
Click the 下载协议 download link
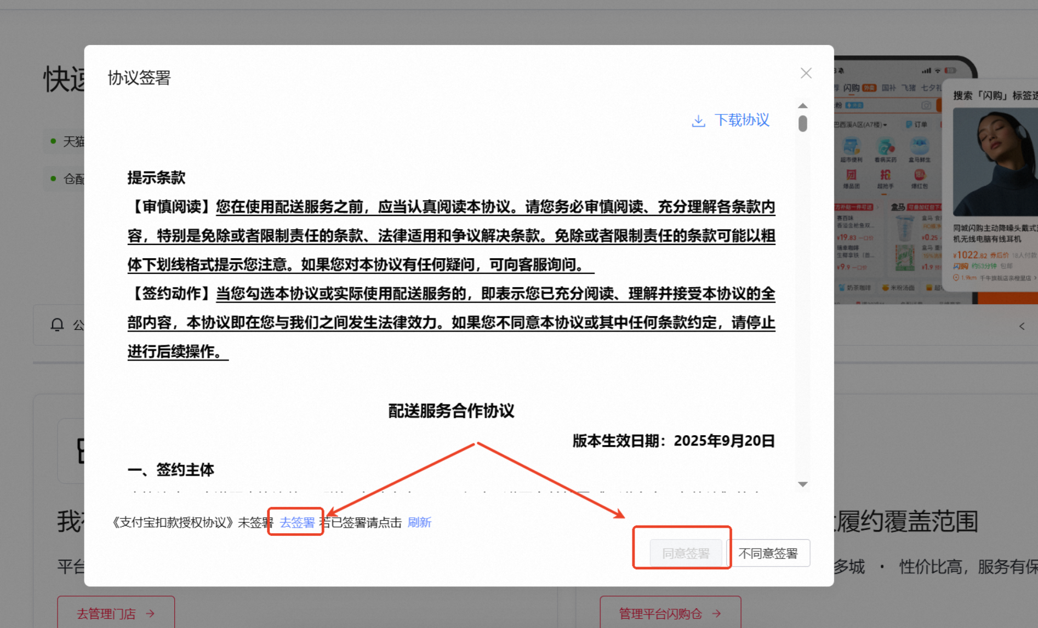coord(742,120)
